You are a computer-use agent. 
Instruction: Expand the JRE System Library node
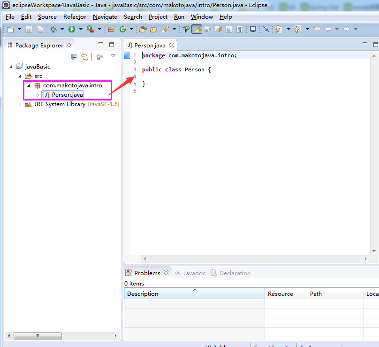click(x=20, y=105)
